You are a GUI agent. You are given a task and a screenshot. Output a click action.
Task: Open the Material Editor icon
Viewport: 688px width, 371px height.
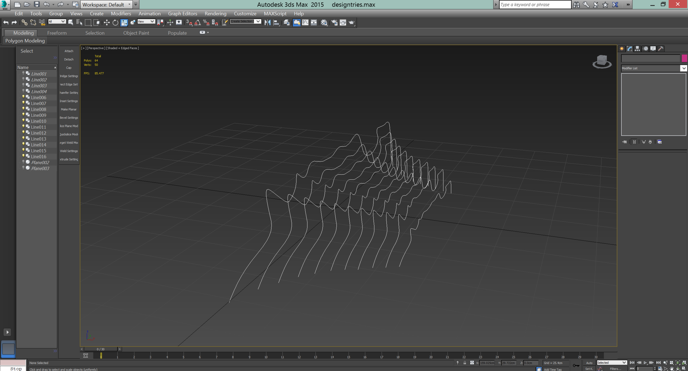[324, 23]
